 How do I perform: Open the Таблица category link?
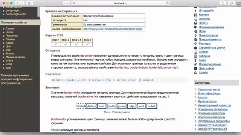(x=204, y=56)
